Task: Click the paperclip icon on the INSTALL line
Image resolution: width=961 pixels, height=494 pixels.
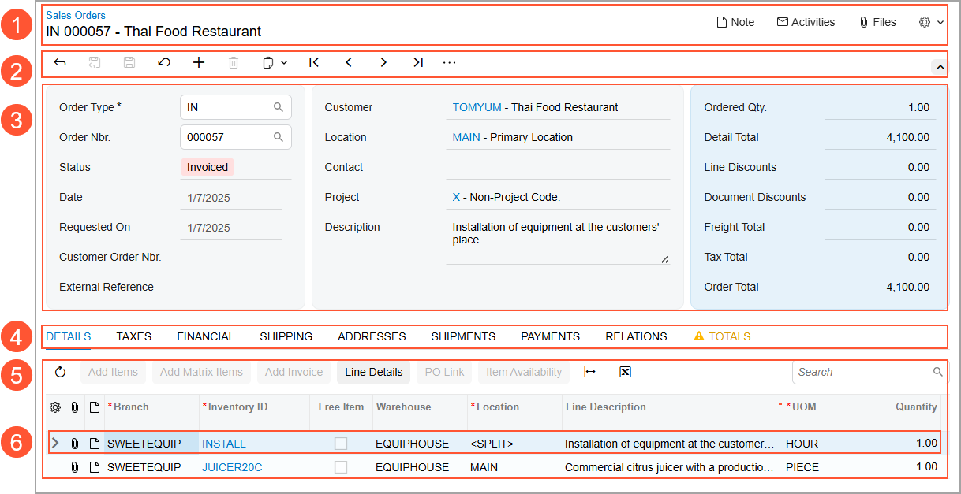Action: pyautogui.click(x=75, y=443)
